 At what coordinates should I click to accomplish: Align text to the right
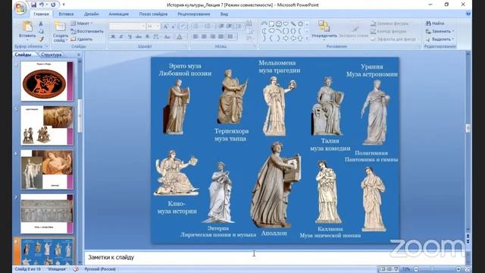pos(212,37)
